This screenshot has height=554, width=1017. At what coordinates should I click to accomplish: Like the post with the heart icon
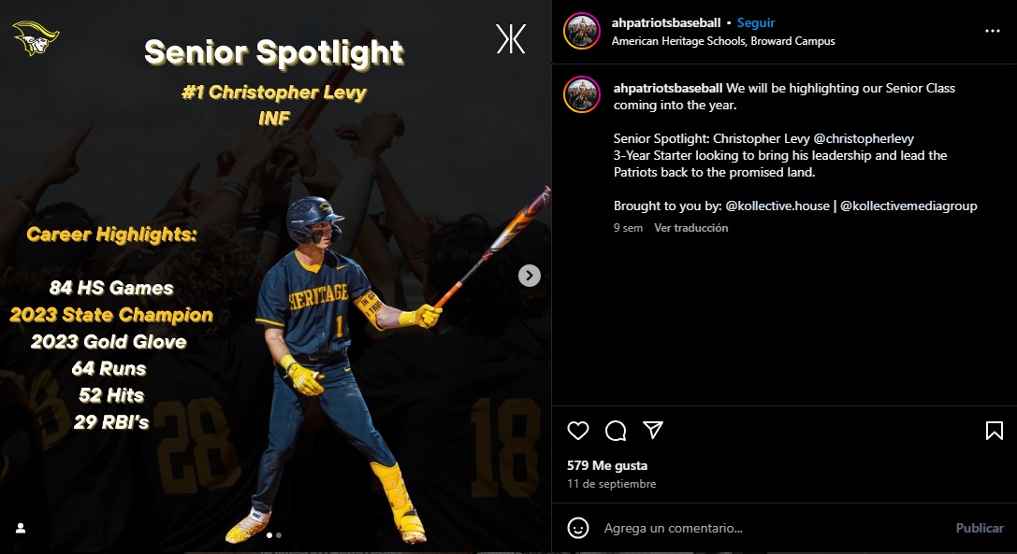578,431
